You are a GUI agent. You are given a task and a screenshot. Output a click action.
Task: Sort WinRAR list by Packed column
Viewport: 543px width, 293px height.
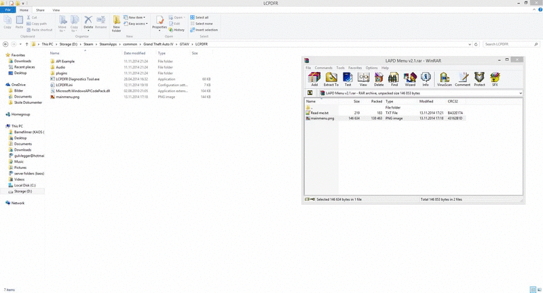tap(377, 101)
